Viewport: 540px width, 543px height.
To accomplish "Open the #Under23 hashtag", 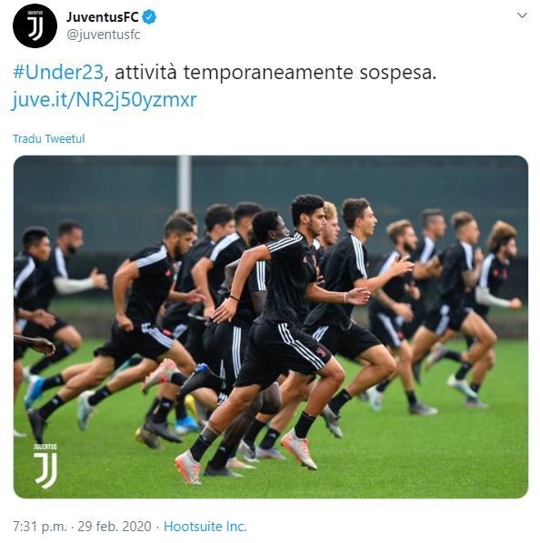I will click(x=58, y=73).
